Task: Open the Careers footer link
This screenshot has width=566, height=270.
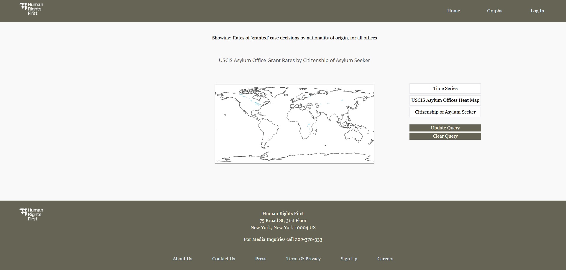Action: 385,259
